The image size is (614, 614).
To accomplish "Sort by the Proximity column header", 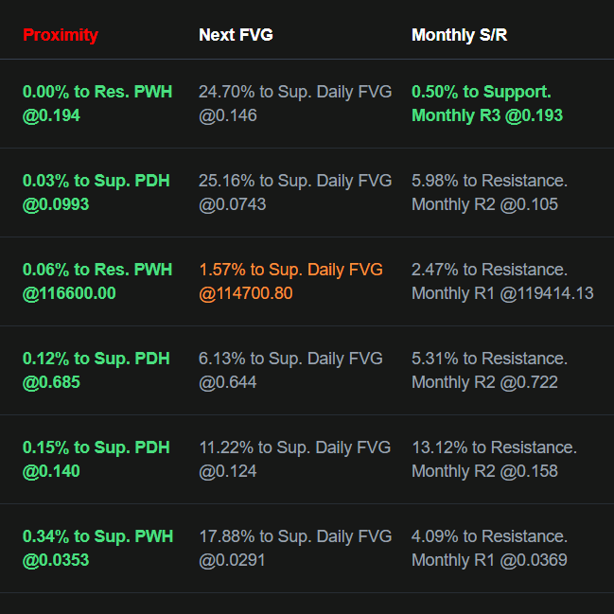I will tap(61, 35).
